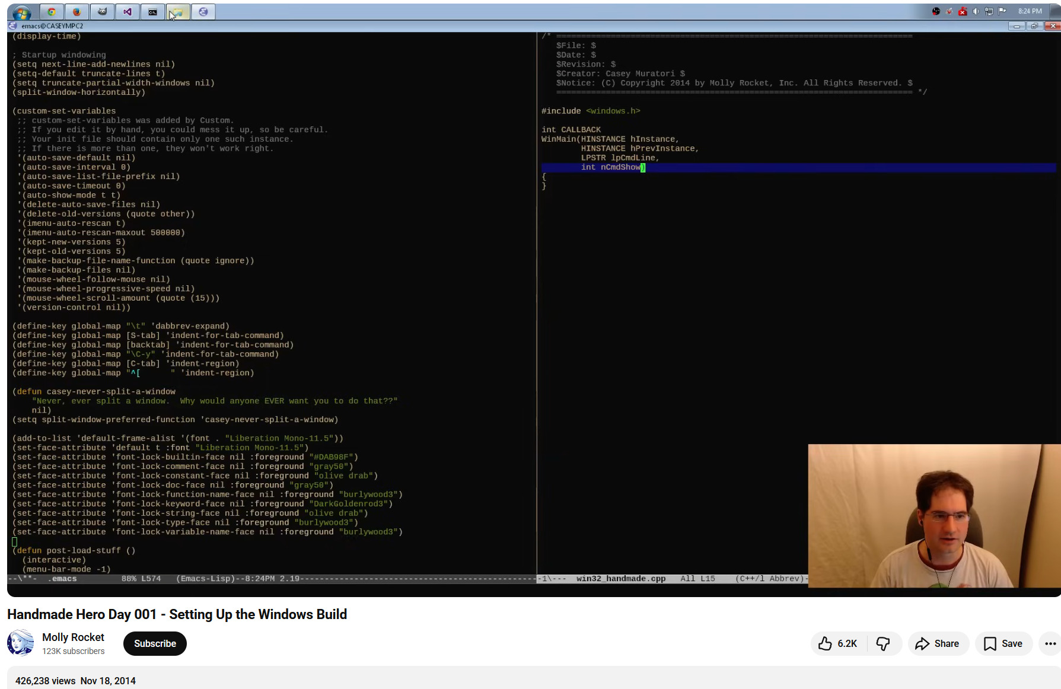1061x689 pixels.
Task: Open Visual Studio from the taskbar
Action: click(127, 11)
